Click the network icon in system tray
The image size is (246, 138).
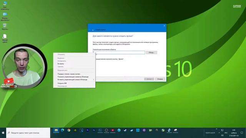coord(222,130)
